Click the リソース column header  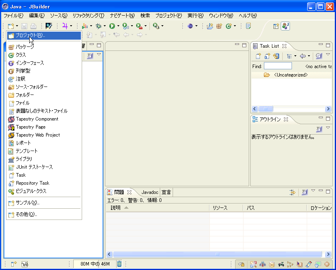[220, 208]
